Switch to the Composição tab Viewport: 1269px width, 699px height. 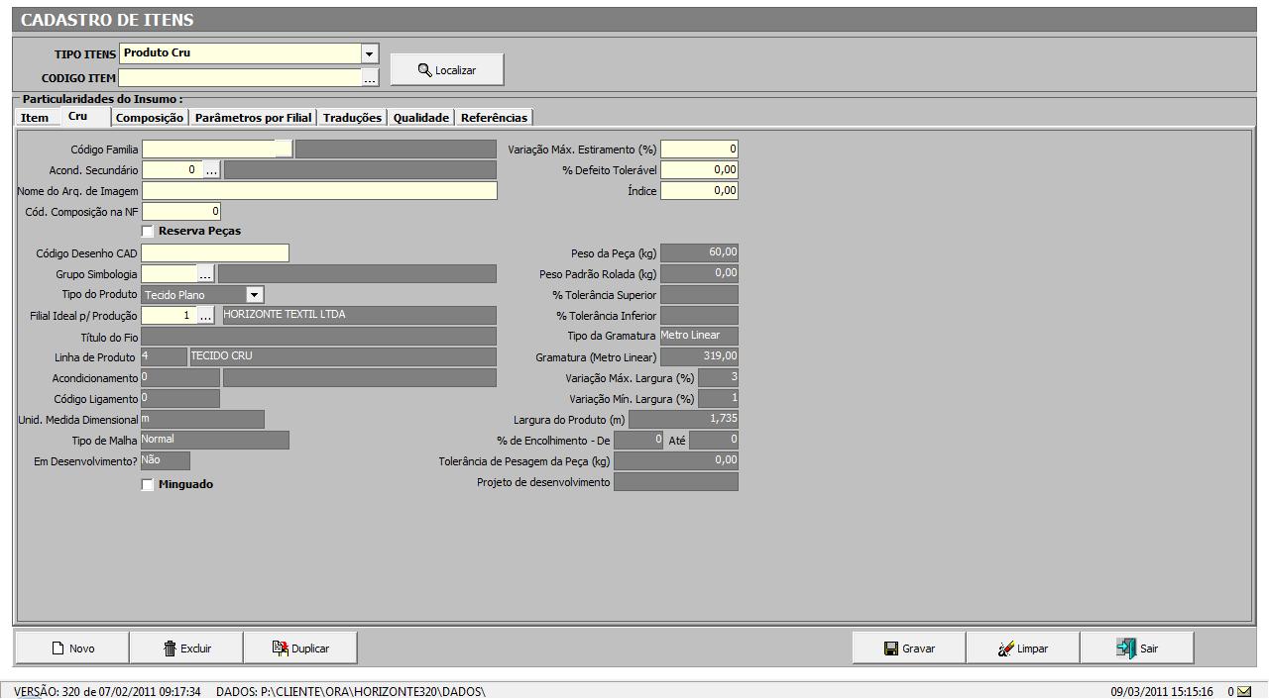coord(150,118)
